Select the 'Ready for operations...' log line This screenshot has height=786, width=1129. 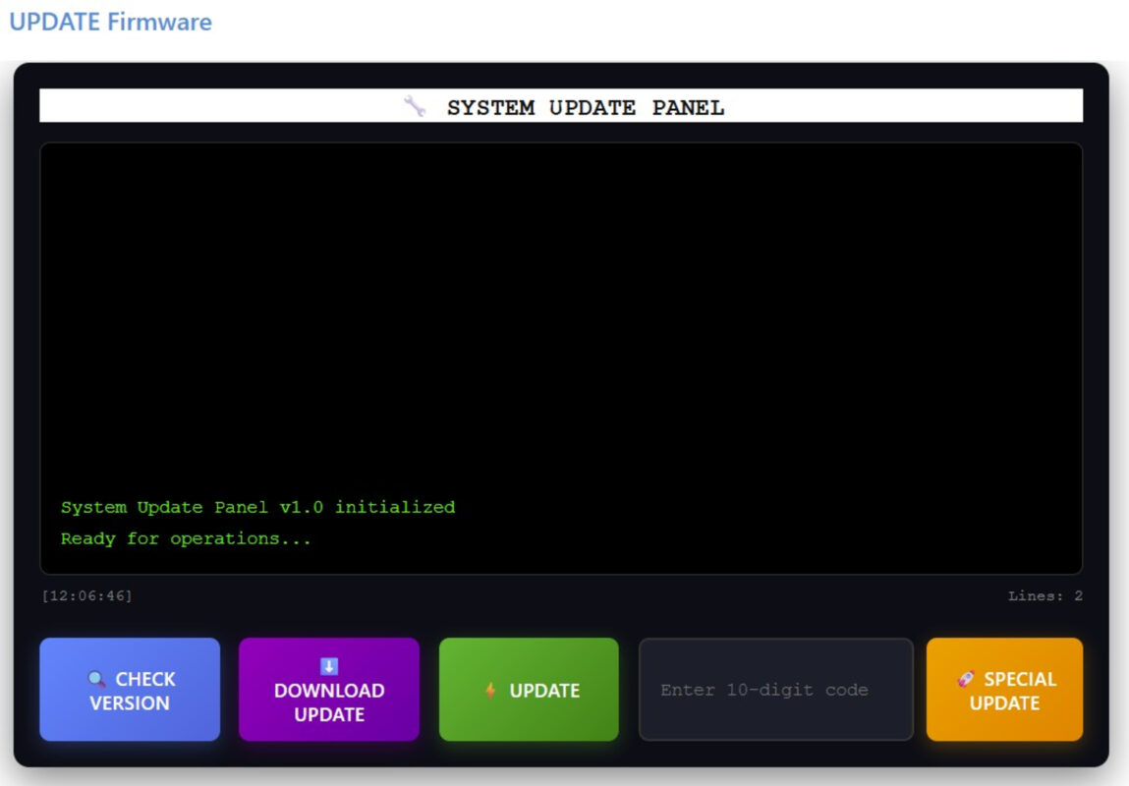click(186, 538)
